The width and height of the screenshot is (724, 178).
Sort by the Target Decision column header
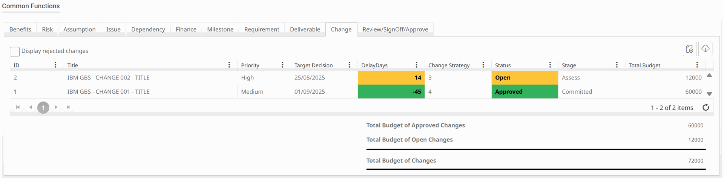(313, 65)
